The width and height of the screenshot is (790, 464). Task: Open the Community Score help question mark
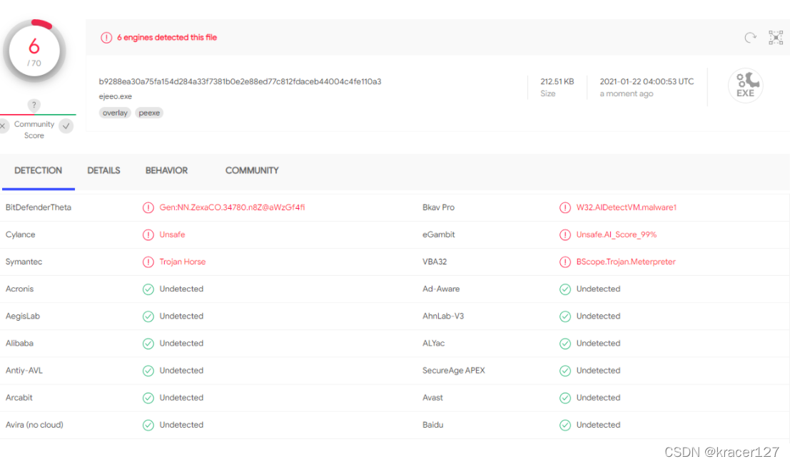point(34,105)
